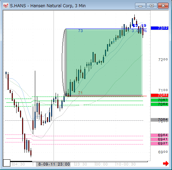Image resolution: width=172 pixels, height=170 pixels.
Task: Select the red 7083 price label
Action: (160, 95)
